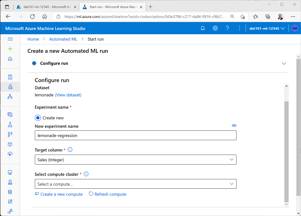Open the Designer pipeline icon
The image size is (301, 216).
coord(10,97)
